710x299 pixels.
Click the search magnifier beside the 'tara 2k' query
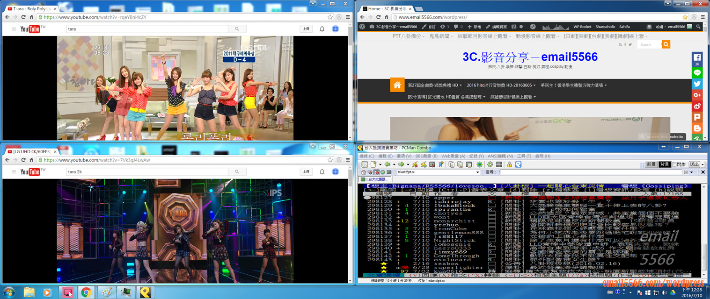pyautogui.click(x=237, y=172)
